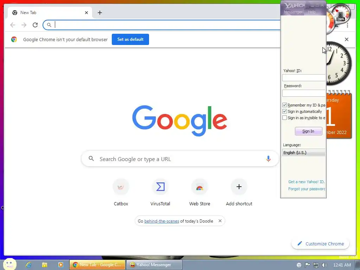
Task: Click the volume speaker tray icon
Action: [x=324, y=265]
